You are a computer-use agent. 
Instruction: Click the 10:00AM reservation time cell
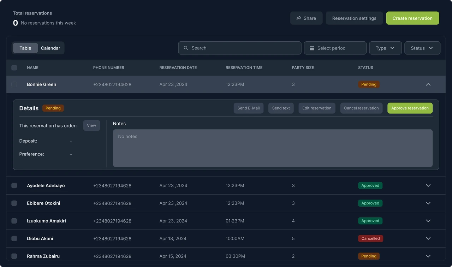coord(235,238)
